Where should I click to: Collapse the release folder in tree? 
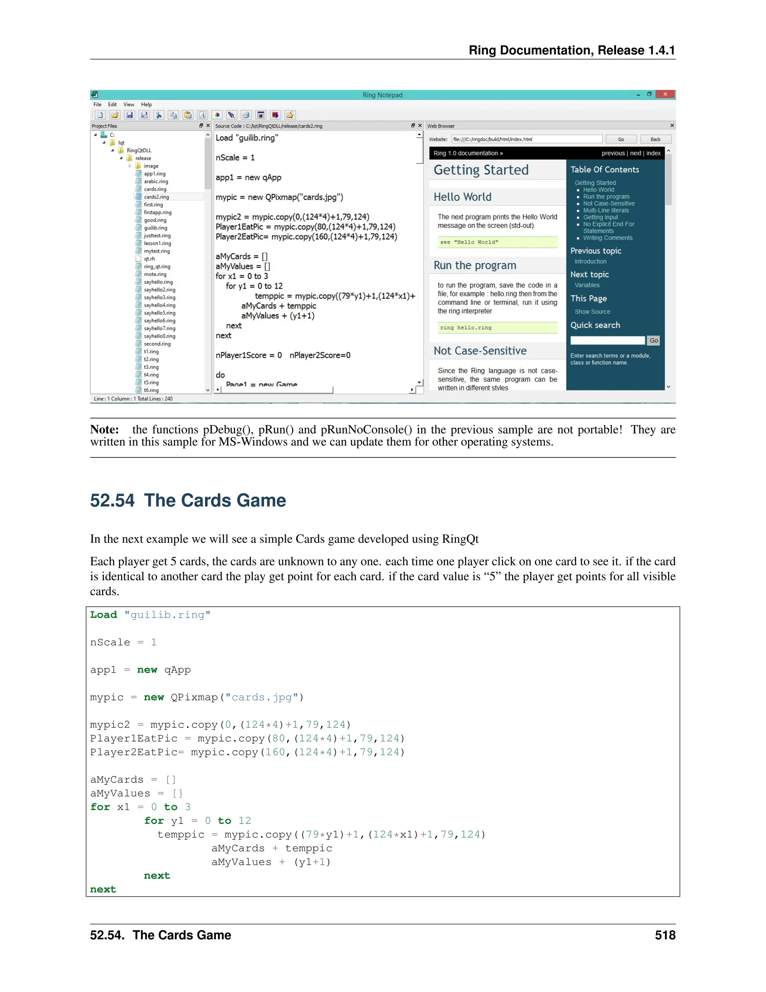pyautogui.click(x=121, y=158)
